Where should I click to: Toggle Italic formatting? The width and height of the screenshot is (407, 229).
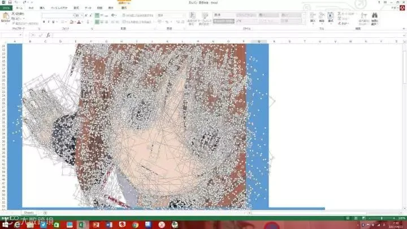click(49, 22)
